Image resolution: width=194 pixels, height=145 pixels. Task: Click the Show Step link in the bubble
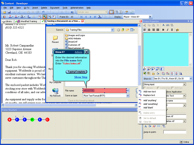click(81, 77)
